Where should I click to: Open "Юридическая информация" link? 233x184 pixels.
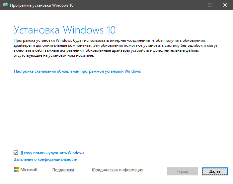tap(117, 170)
